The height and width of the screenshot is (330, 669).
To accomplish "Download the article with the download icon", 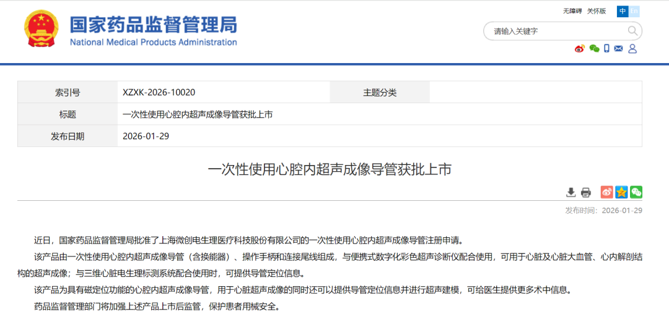I will 571,192.
